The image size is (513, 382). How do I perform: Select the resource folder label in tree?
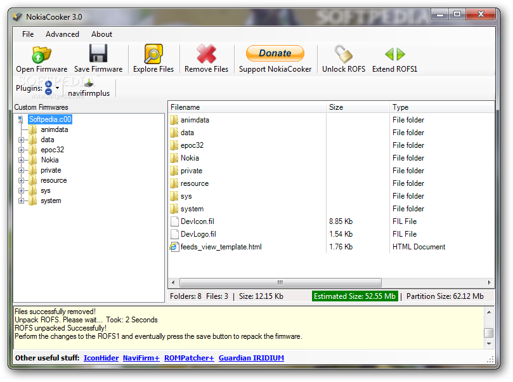54,180
